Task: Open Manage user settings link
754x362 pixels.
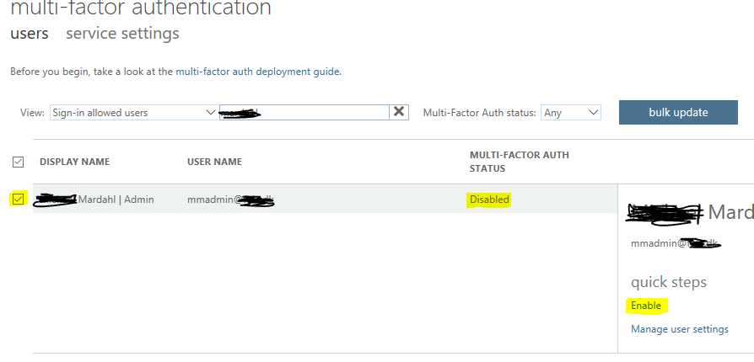Action: [x=680, y=329]
